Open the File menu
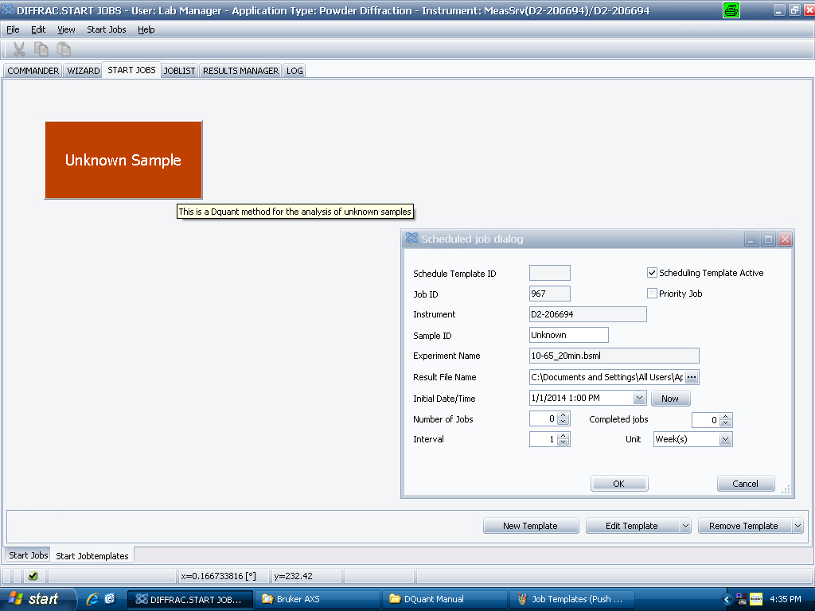The height and width of the screenshot is (611, 815). [13, 29]
